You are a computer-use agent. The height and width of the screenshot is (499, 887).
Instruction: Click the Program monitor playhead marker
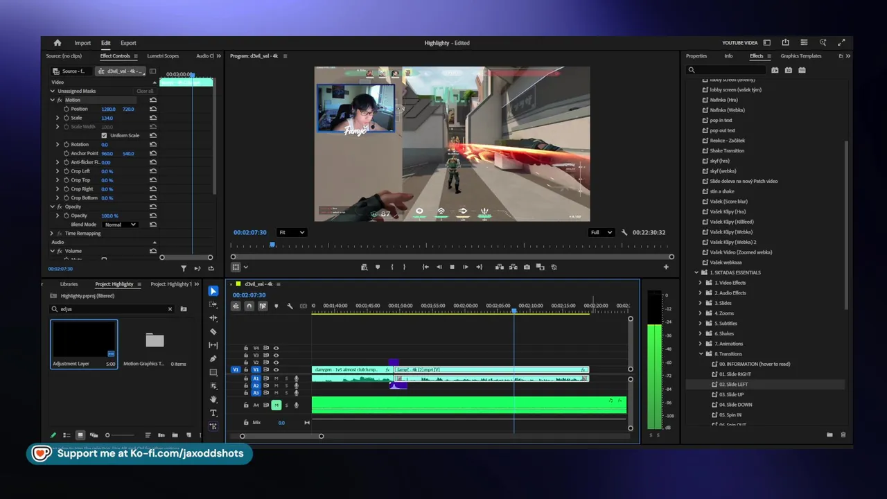tap(272, 245)
